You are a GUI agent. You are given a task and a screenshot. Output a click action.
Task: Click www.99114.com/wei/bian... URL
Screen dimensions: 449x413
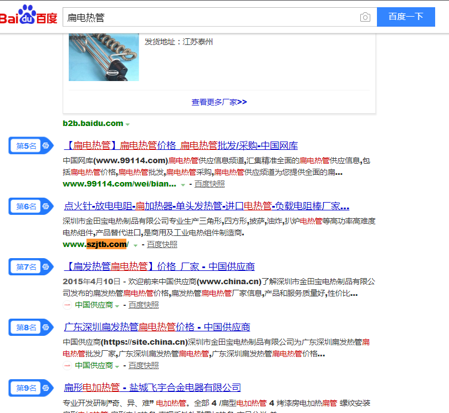pyautogui.click(x=119, y=184)
